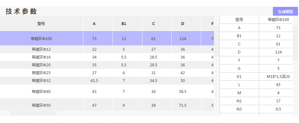Click the B1 column header
This screenshot has height=123, width=299.
(124, 24)
